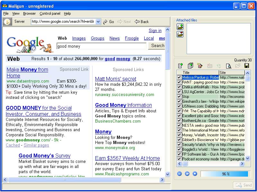Pause the collection process
This screenshot has width=257, height=192.
pyautogui.click(x=180, y=174)
